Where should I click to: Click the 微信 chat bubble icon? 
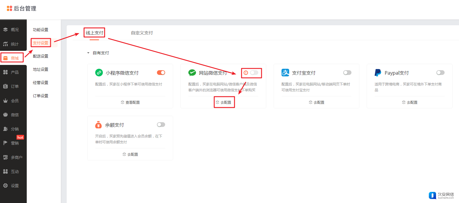5,115
